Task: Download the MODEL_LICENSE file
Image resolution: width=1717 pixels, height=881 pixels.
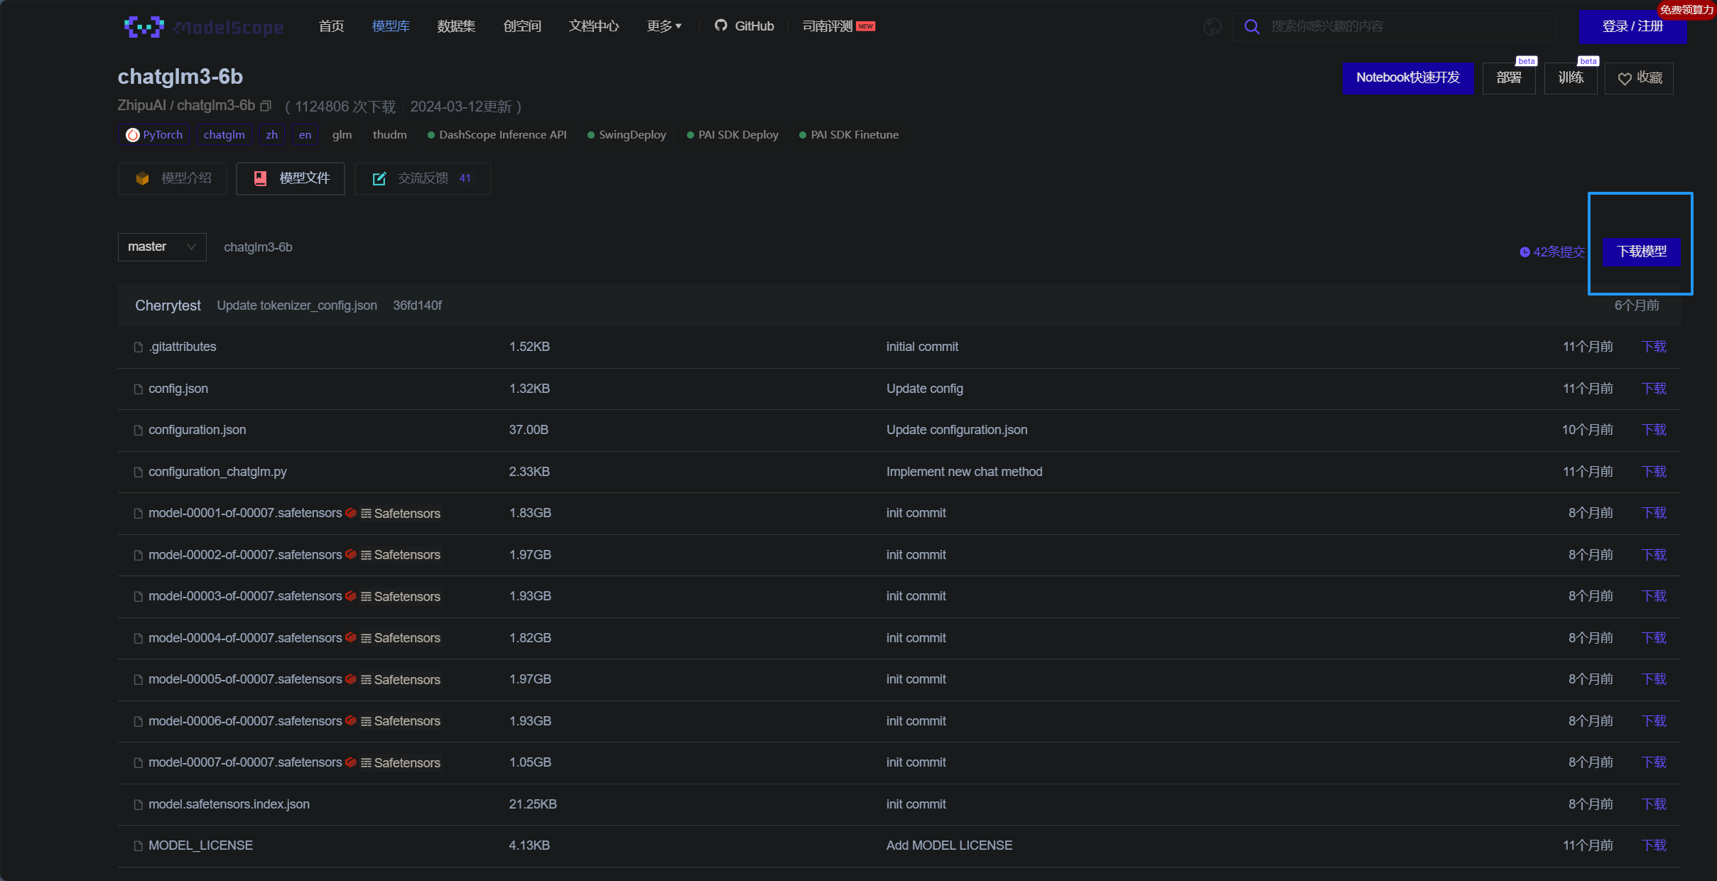Action: click(x=1654, y=845)
